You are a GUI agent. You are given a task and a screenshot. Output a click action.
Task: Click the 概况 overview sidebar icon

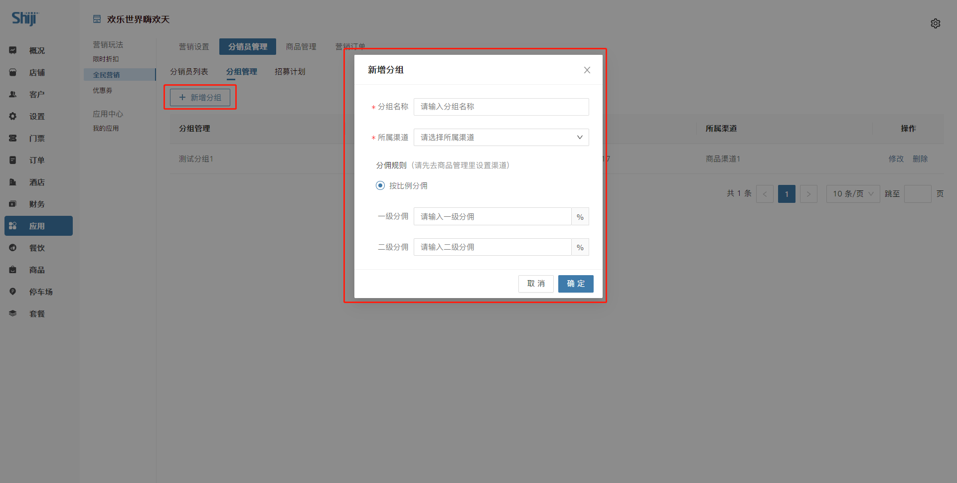pyautogui.click(x=13, y=50)
